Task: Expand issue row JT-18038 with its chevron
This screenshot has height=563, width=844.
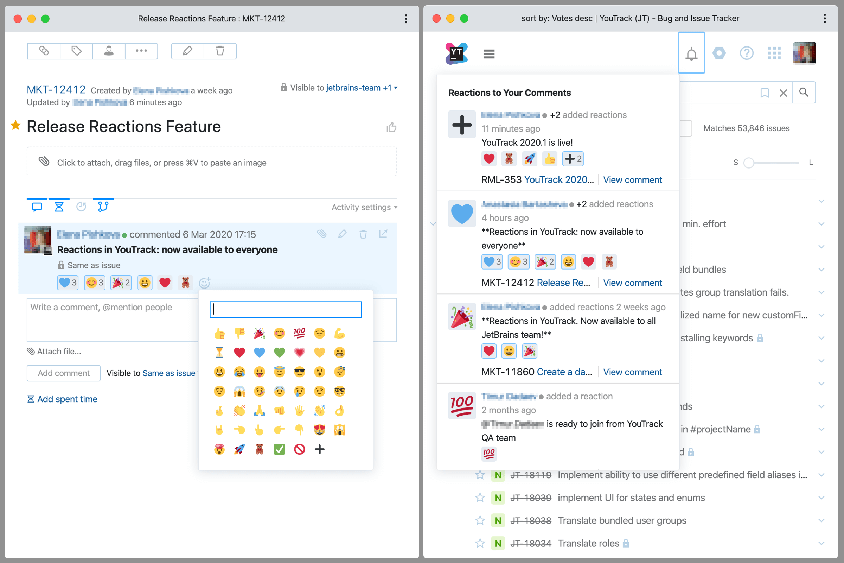Action: click(821, 520)
